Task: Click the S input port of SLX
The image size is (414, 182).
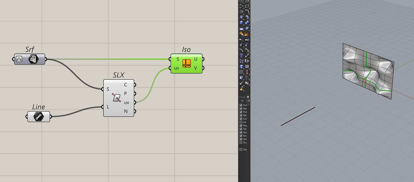Action: tap(103, 89)
